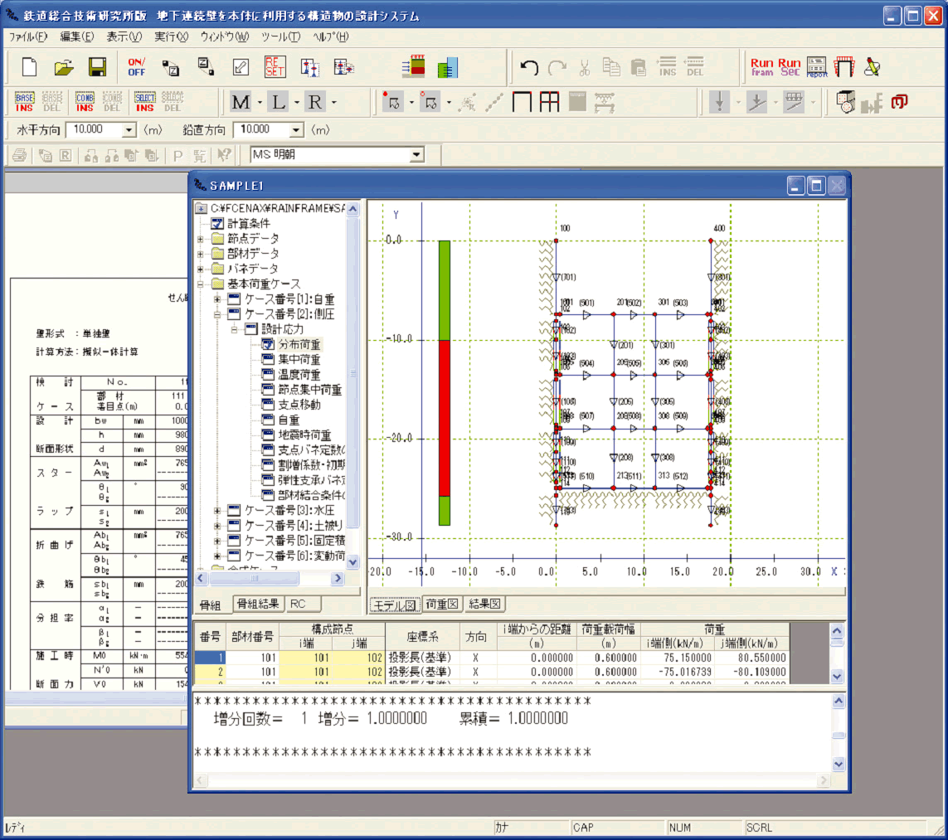
Task: Click the red segment of the soil column
Action: tap(445, 418)
